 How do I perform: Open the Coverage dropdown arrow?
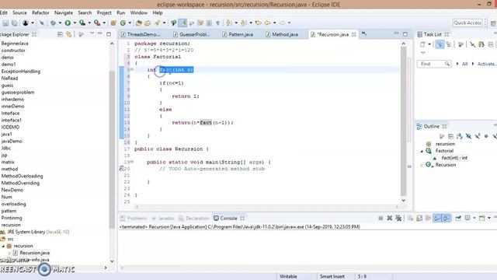click(x=89, y=23)
